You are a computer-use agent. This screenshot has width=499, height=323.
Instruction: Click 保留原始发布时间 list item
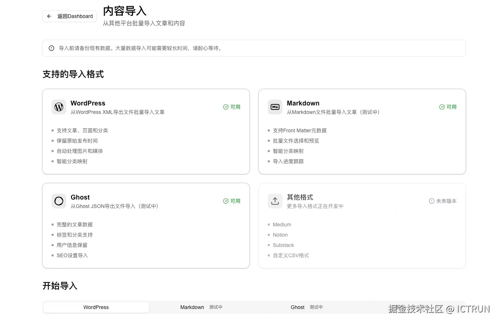pyautogui.click(x=77, y=141)
